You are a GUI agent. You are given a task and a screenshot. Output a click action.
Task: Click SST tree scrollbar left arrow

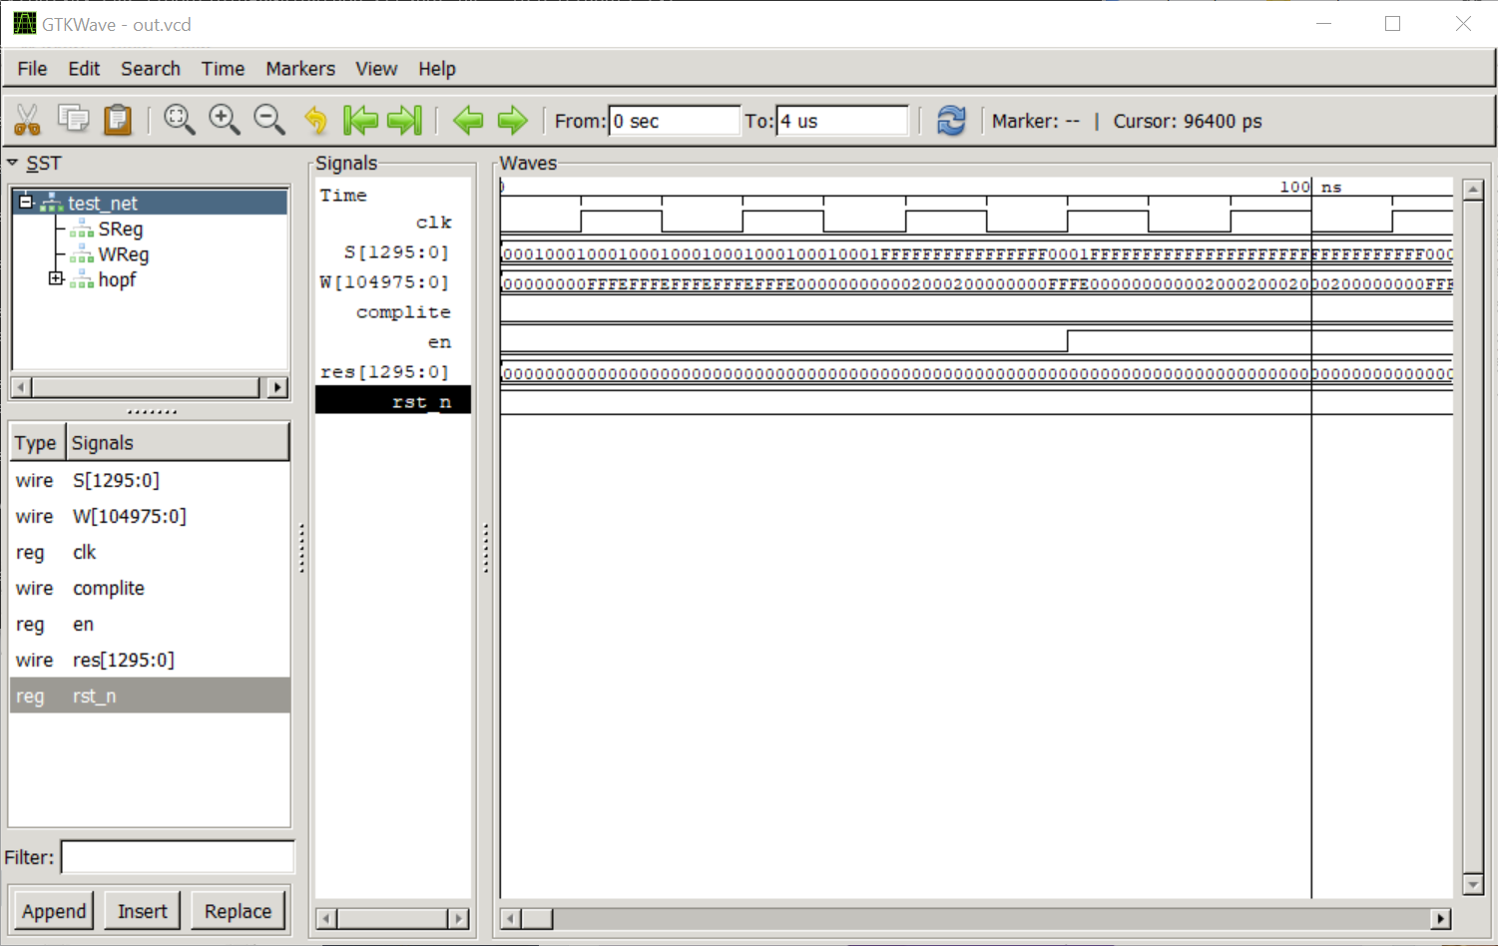(21, 387)
